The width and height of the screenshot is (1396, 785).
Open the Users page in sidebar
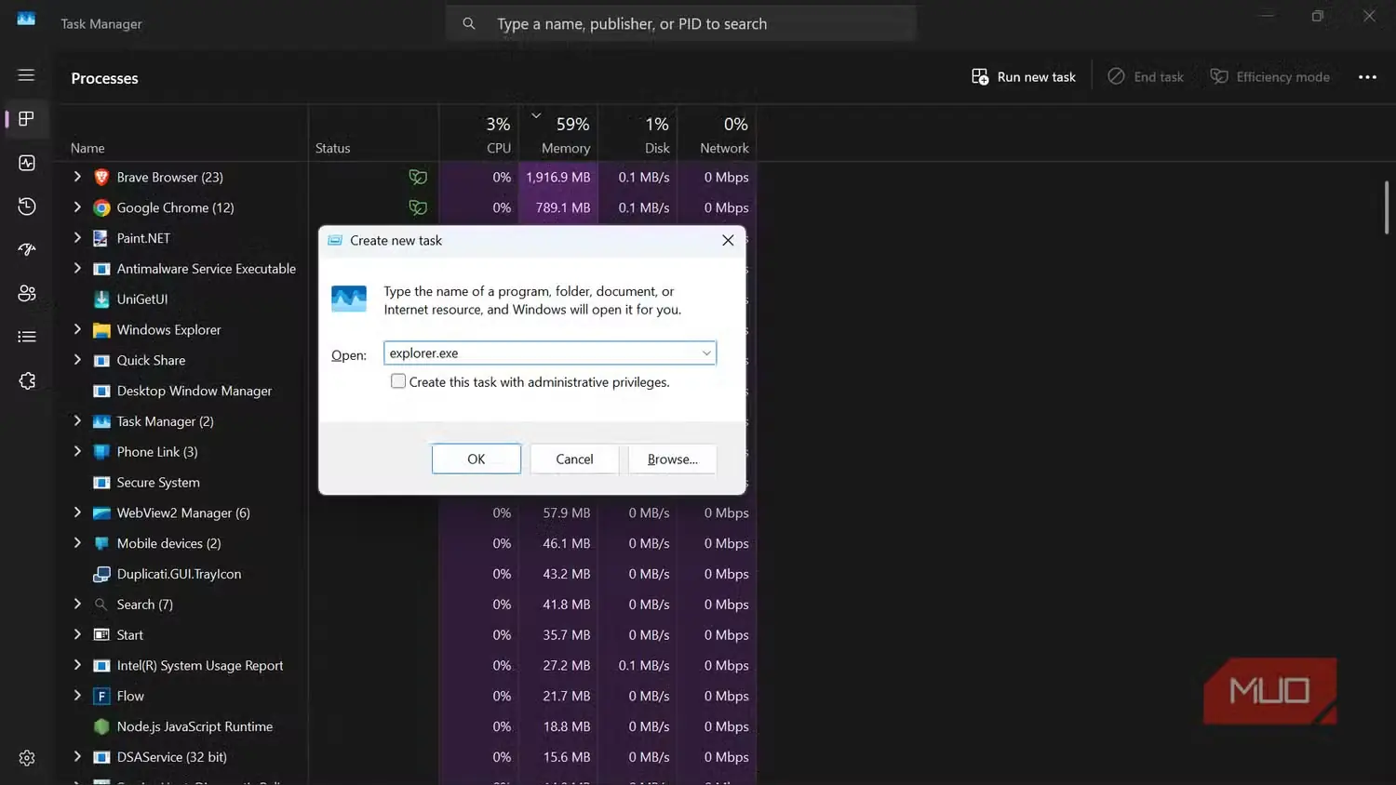click(26, 293)
